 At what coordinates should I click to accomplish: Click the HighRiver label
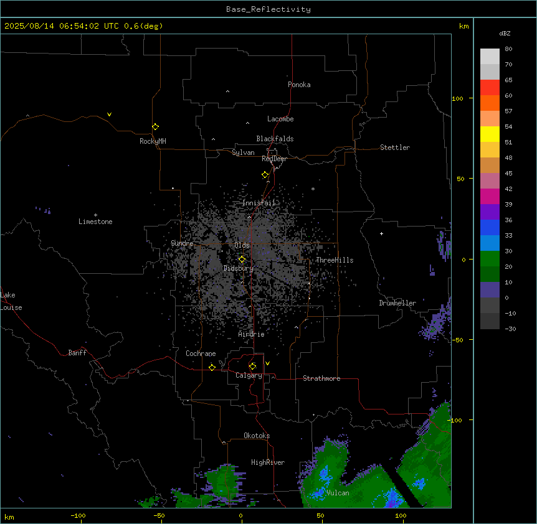coord(268,462)
